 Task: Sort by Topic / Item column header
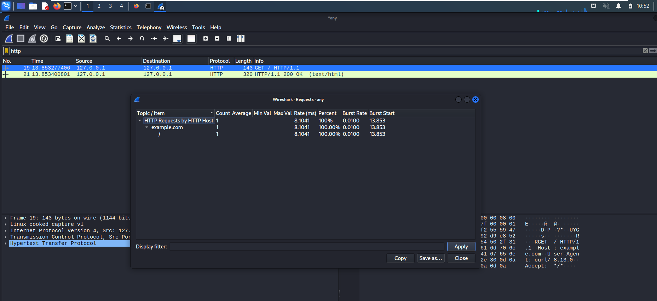pyautogui.click(x=175, y=113)
